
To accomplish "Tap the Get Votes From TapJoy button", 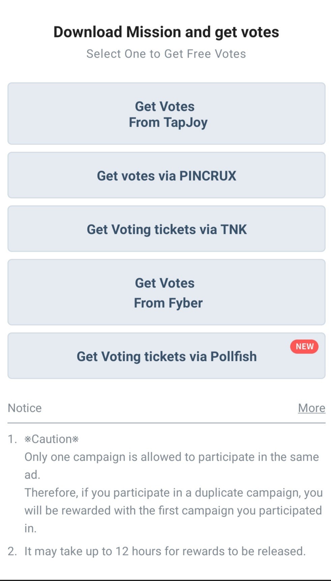I will point(166,114).
